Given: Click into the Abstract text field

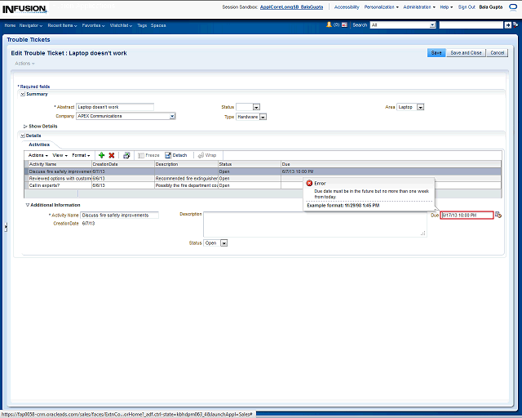Looking at the screenshot, I should click(114, 107).
